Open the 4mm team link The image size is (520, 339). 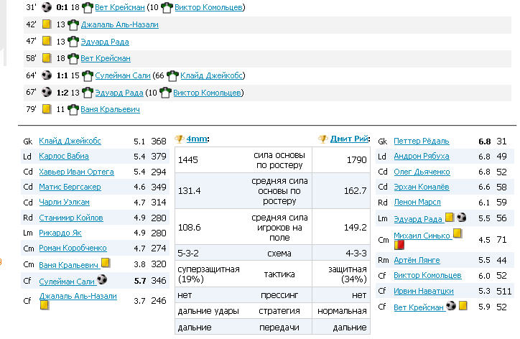pos(196,139)
